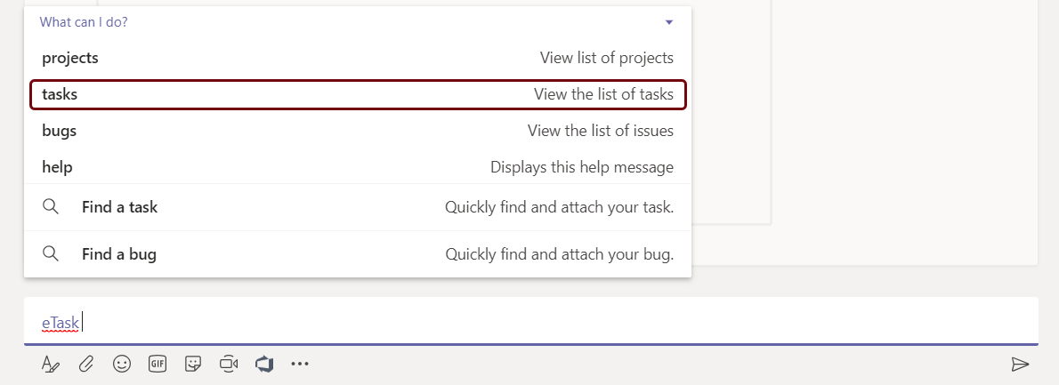Click the 'What can I do?' header

(x=84, y=22)
